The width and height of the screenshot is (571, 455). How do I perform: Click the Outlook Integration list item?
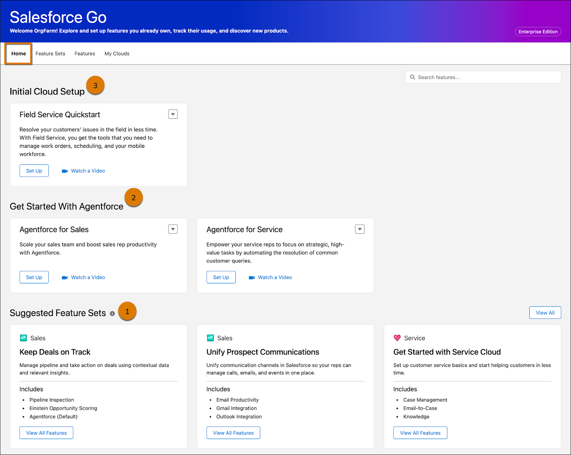pos(239,417)
